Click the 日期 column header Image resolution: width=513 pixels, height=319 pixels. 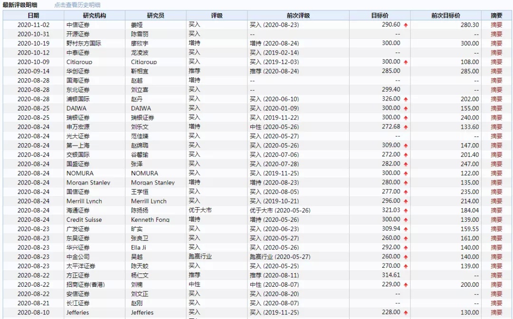tap(33, 15)
